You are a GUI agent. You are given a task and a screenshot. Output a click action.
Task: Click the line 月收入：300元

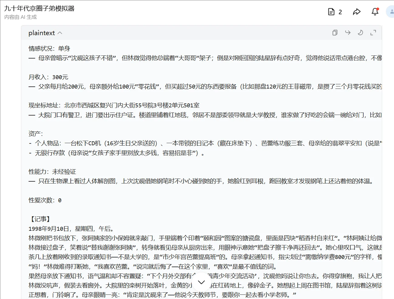coord(49,77)
